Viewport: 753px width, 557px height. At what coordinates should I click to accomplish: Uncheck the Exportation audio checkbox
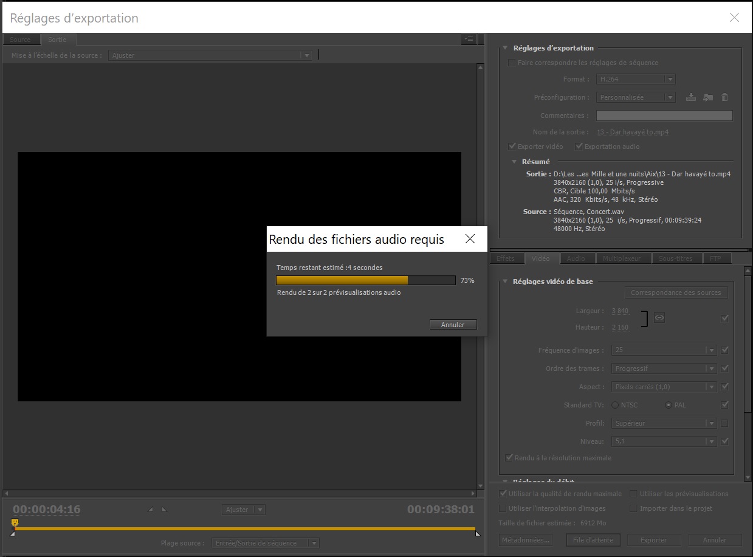coord(579,147)
